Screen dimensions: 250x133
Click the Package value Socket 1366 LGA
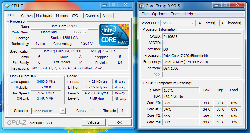64,38
